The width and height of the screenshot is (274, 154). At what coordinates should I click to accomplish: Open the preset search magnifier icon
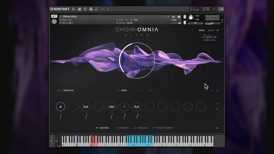[x=142, y=90]
